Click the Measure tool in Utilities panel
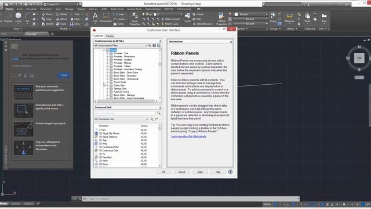The image size is (371, 209). (289, 17)
